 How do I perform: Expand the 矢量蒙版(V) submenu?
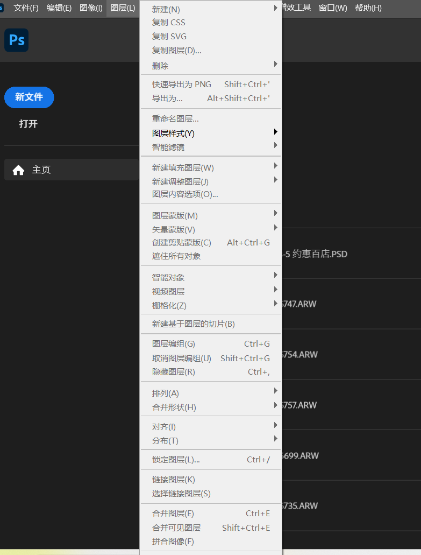(x=211, y=230)
